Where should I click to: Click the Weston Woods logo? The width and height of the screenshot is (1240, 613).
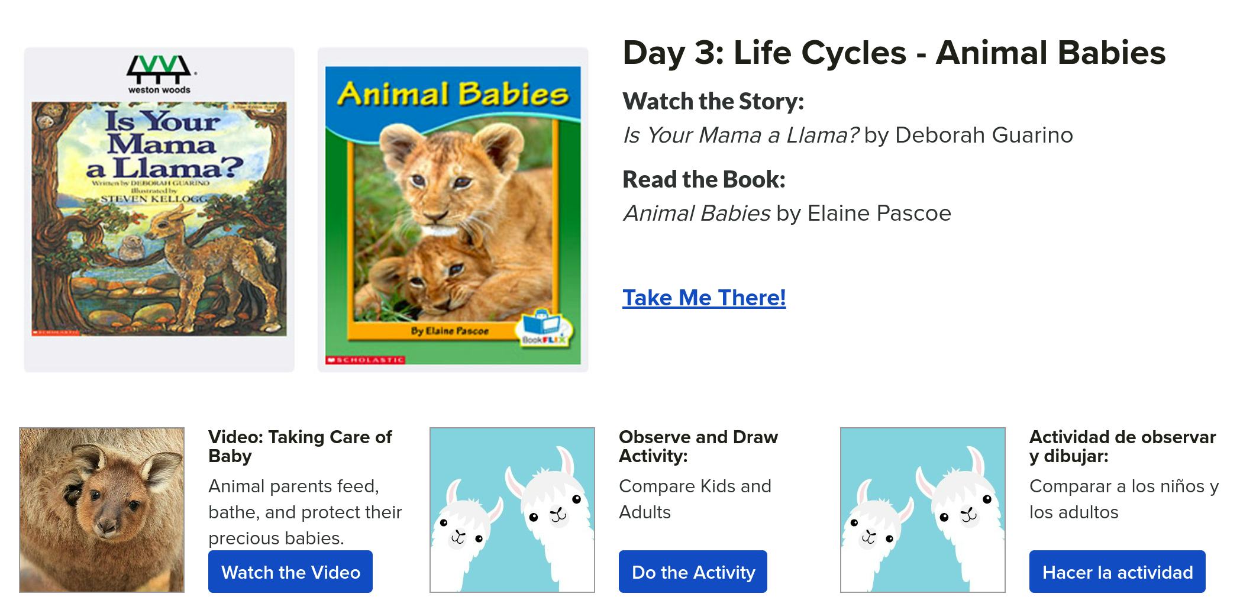tap(158, 72)
